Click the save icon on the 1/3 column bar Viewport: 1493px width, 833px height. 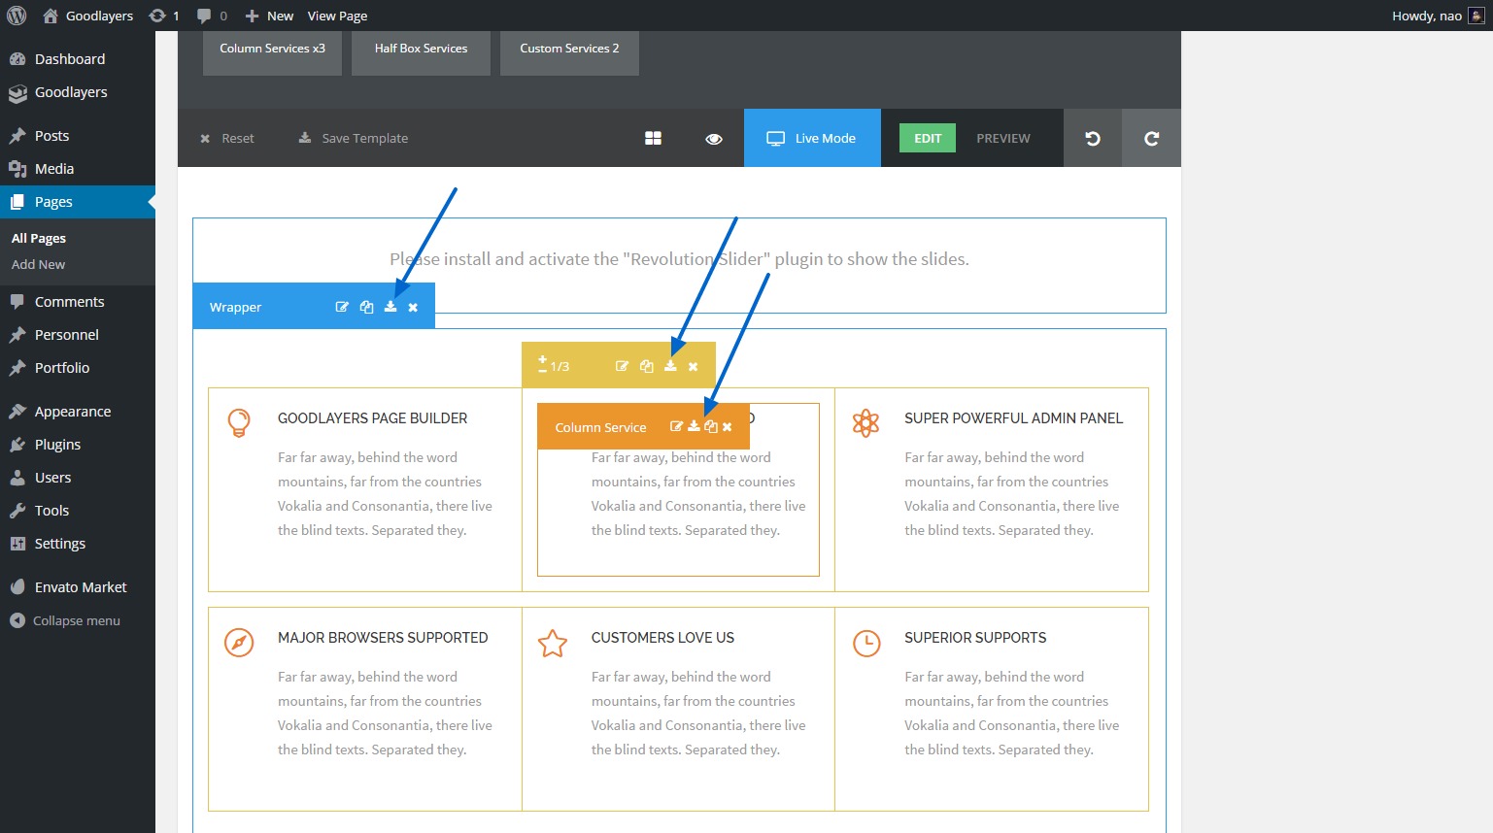click(670, 366)
